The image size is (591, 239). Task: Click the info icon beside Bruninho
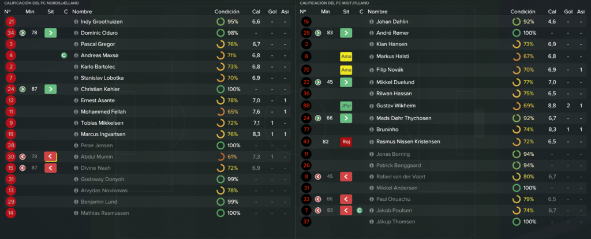371,129
